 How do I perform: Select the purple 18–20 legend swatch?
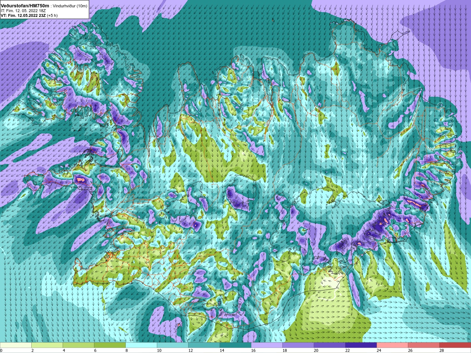tap(298, 345)
